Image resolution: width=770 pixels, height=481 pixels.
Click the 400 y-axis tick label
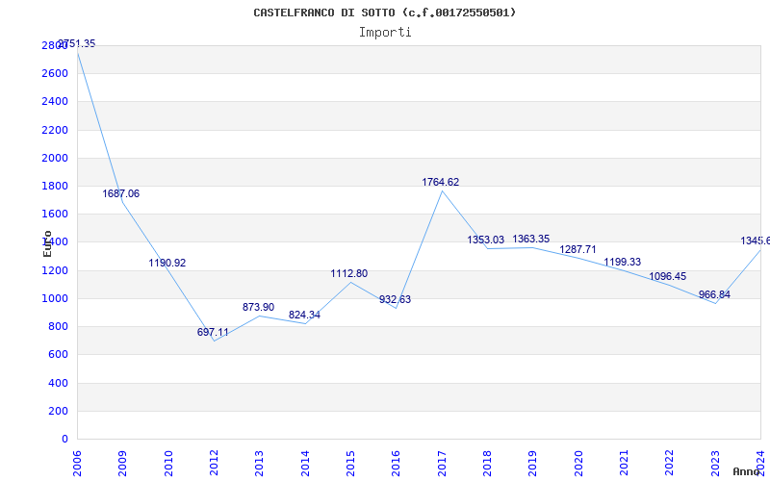point(58,383)
